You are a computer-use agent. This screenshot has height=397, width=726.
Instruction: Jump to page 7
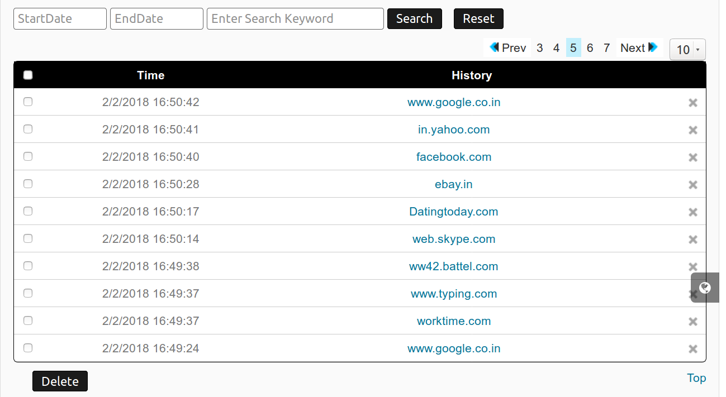[x=606, y=48]
